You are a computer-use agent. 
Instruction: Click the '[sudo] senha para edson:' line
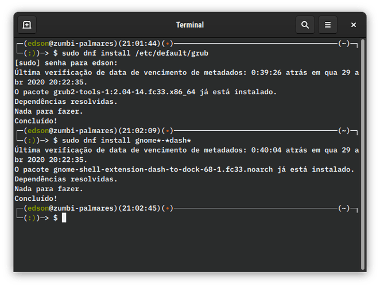tap(66, 63)
